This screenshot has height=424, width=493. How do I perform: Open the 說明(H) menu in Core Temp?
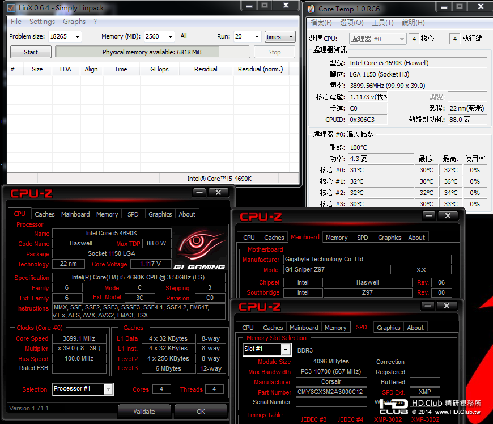pyautogui.click(x=413, y=23)
